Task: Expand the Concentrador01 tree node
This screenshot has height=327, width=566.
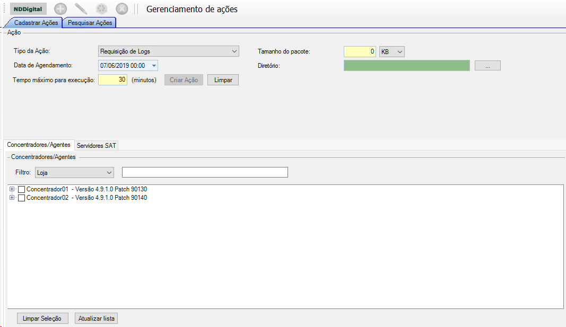Action: (12, 189)
